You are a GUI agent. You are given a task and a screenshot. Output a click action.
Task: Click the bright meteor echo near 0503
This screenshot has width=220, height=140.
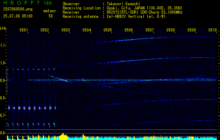coord(63,80)
